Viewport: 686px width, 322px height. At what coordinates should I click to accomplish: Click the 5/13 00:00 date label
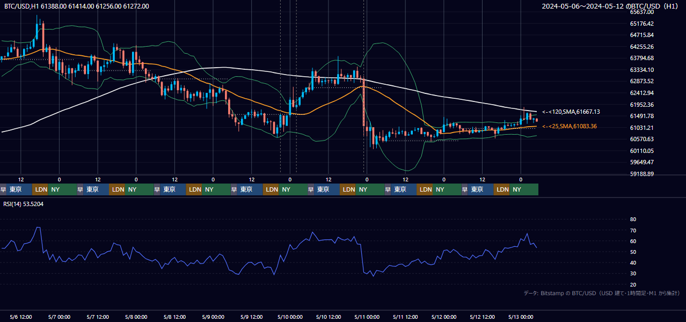point(521,317)
